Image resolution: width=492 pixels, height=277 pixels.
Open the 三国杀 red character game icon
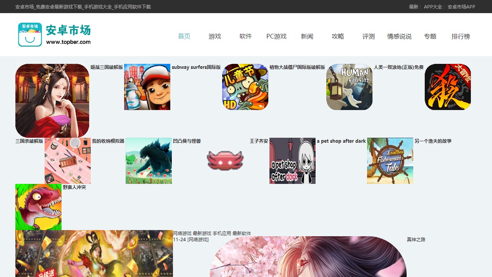pos(448,87)
